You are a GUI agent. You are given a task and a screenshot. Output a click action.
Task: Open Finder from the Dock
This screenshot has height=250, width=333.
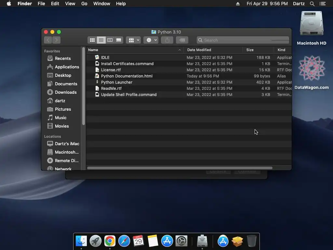click(x=81, y=241)
